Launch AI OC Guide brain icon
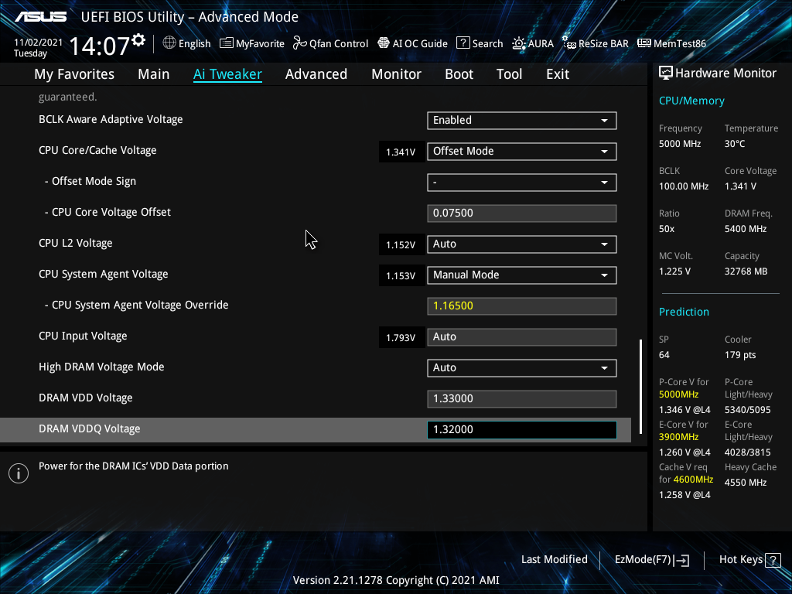792x594 pixels. point(384,43)
